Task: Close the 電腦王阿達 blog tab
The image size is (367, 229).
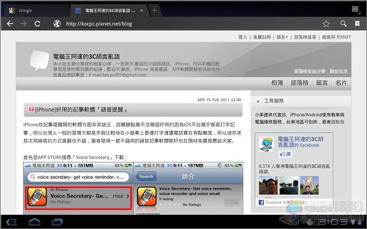Action: coord(142,11)
